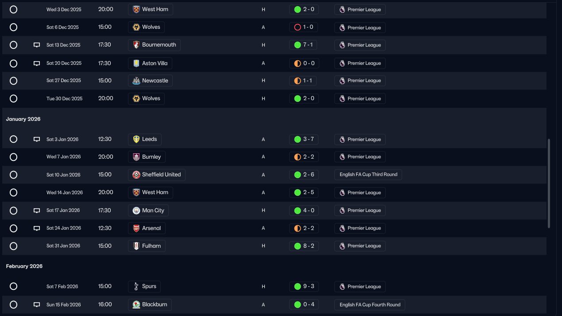Click the red loss indicator for Wolves 1-0

click(x=298, y=27)
